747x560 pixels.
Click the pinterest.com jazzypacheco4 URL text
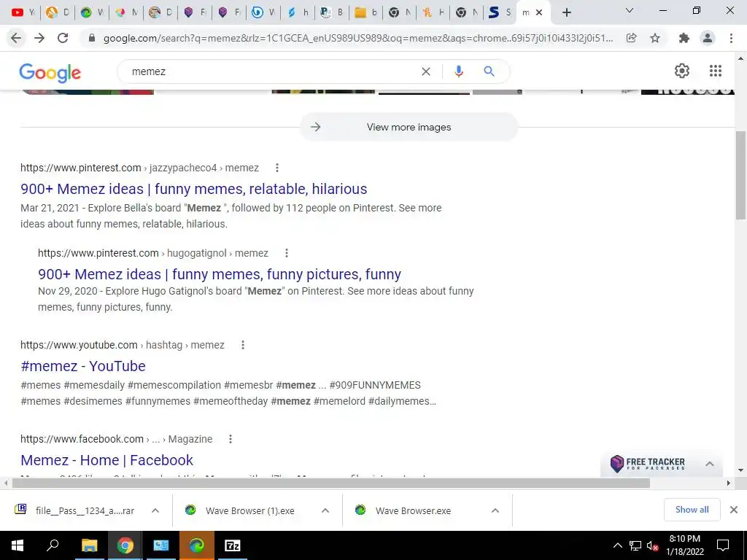pyautogui.click(x=139, y=168)
